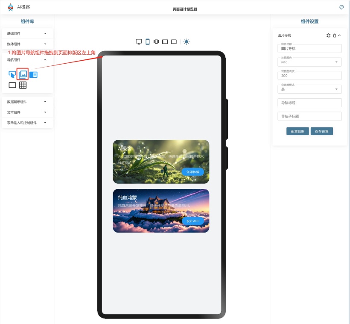Click the image navigation component icon
The image size is (350, 324).
tap(23, 74)
